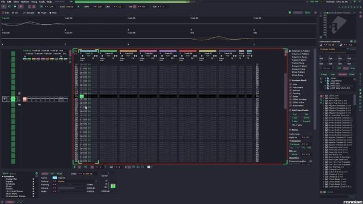This screenshot has height=204, width=363.
Task: Expand the Action.xrni instrument entry
Action: click(324, 98)
